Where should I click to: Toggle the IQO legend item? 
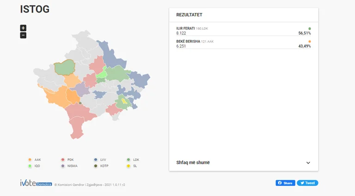[34, 166]
